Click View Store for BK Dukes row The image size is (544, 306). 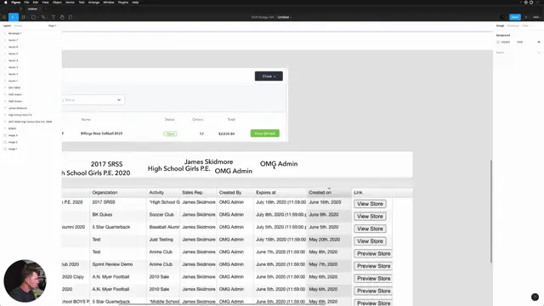tap(370, 217)
